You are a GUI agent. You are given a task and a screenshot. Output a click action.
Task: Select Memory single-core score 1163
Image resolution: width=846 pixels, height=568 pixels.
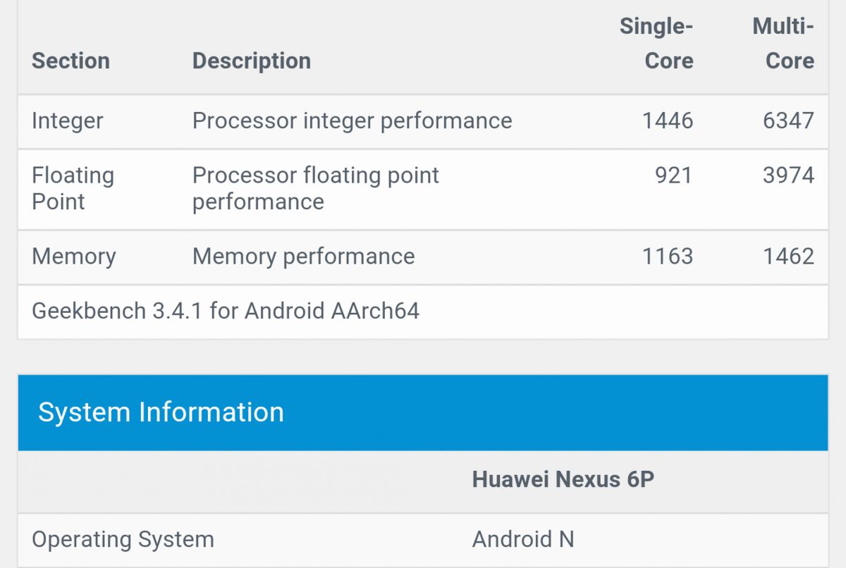[x=668, y=256]
